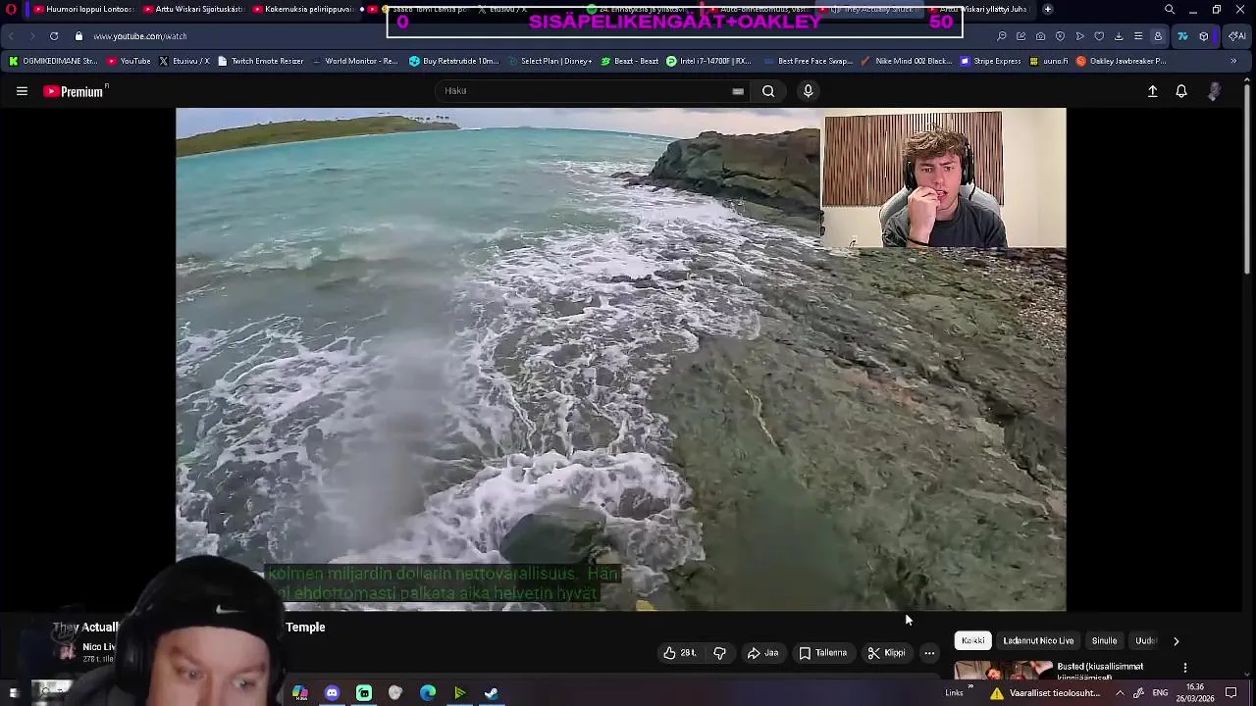Open Microsoft Edge from the taskbar
The height and width of the screenshot is (706, 1256).
[428, 693]
